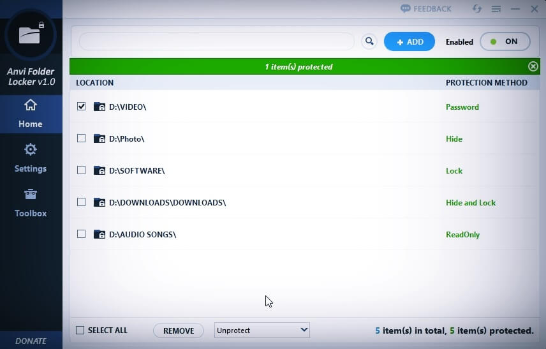
Task: Toggle the Enabled ON switch
Action: (505, 42)
